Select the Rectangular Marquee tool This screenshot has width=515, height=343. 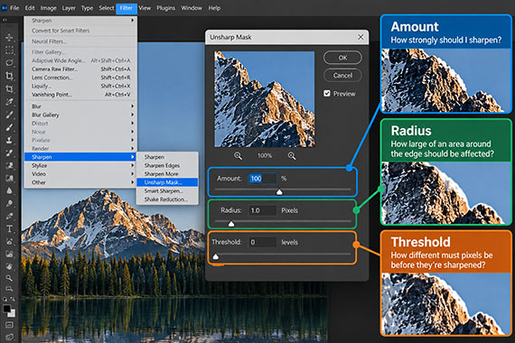9,50
